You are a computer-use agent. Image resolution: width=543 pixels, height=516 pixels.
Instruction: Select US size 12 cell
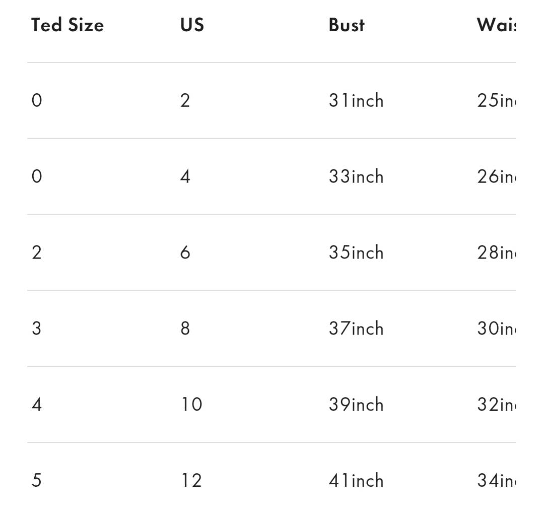(x=191, y=480)
